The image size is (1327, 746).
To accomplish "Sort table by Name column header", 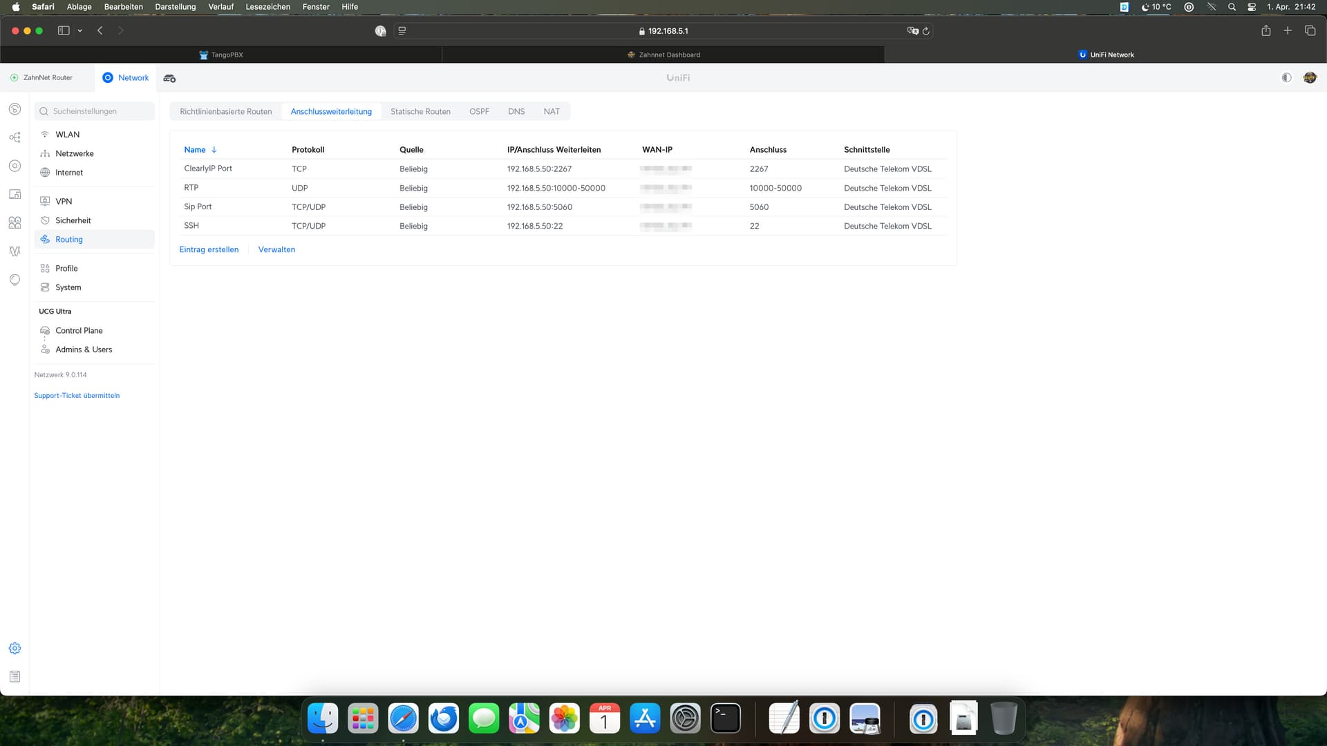I will 200,150.
